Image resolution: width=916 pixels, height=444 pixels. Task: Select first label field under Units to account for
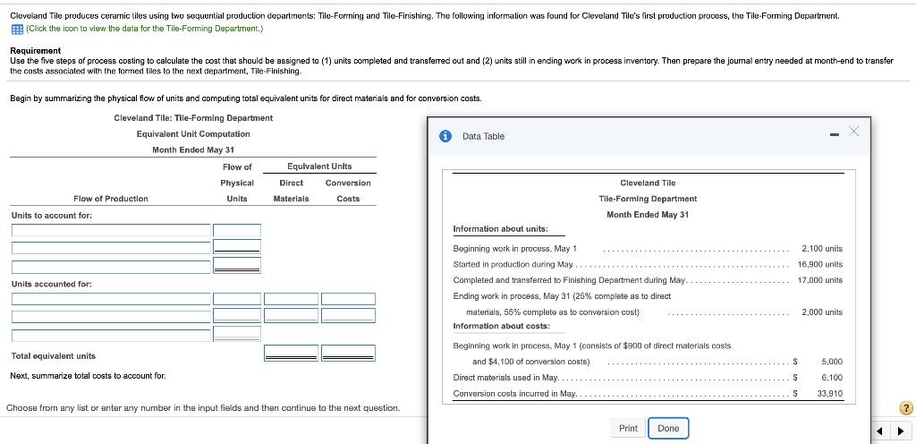coord(111,230)
